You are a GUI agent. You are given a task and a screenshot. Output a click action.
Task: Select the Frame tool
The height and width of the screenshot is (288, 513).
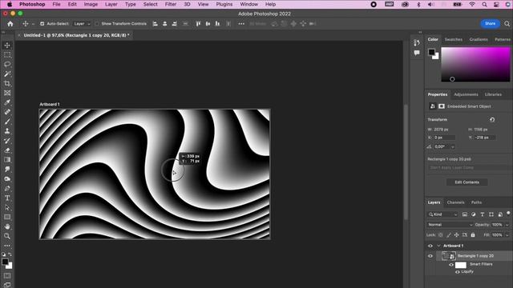coord(7,93)
